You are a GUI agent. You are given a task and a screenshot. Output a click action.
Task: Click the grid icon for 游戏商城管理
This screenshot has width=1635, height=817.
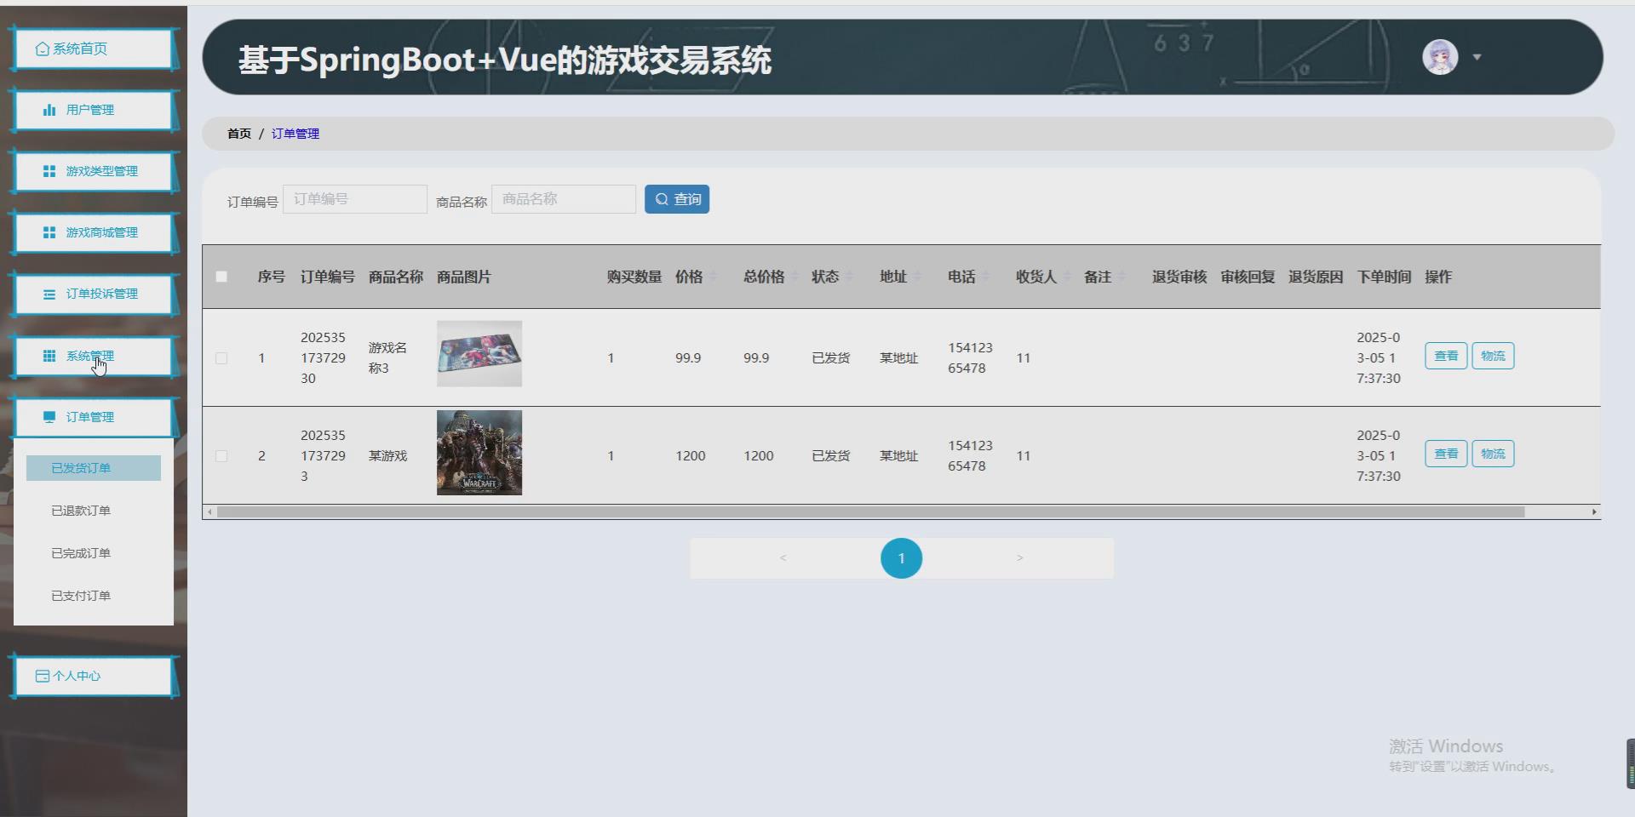click(49, 232)
